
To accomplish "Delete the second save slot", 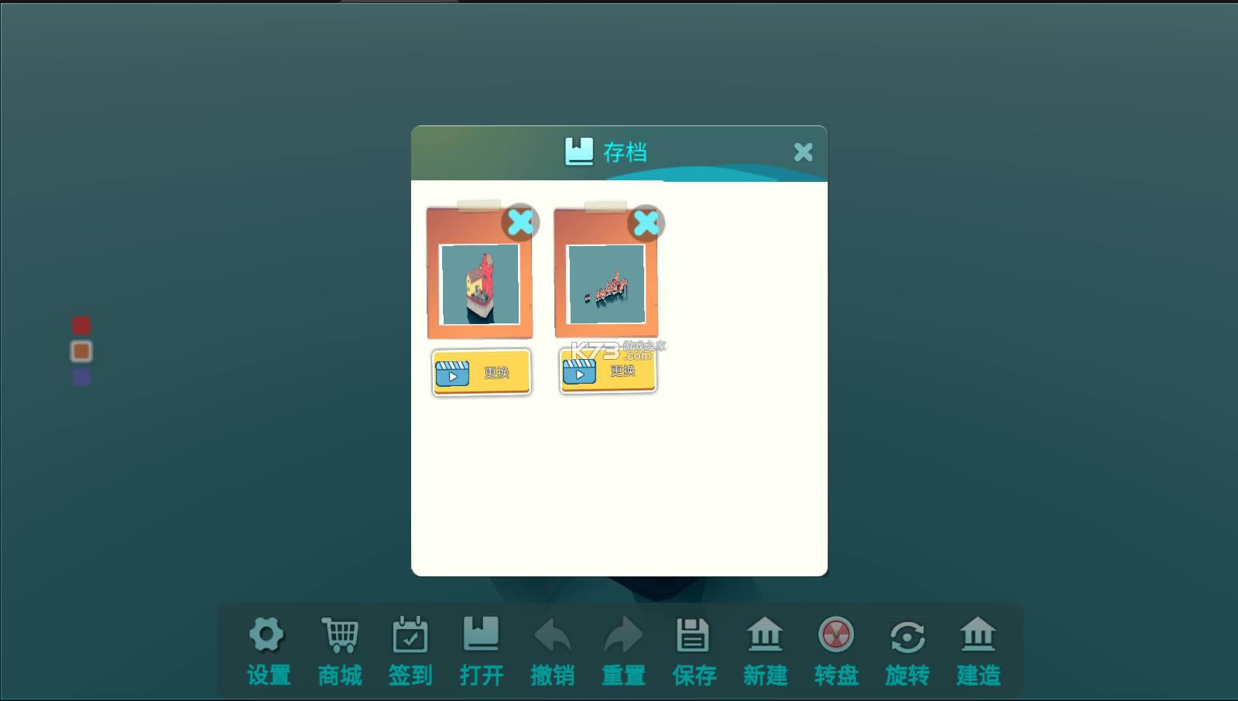I will pyautogui.click(x=646, y=224).
